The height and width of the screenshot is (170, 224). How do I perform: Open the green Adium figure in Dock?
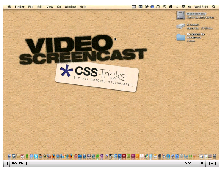click(x=27, y=156)
